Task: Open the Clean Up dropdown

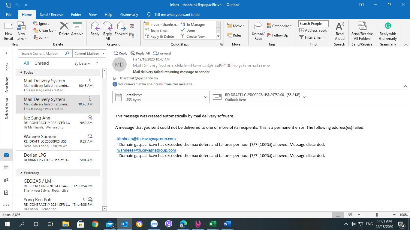Action: (x=45, y=31)
